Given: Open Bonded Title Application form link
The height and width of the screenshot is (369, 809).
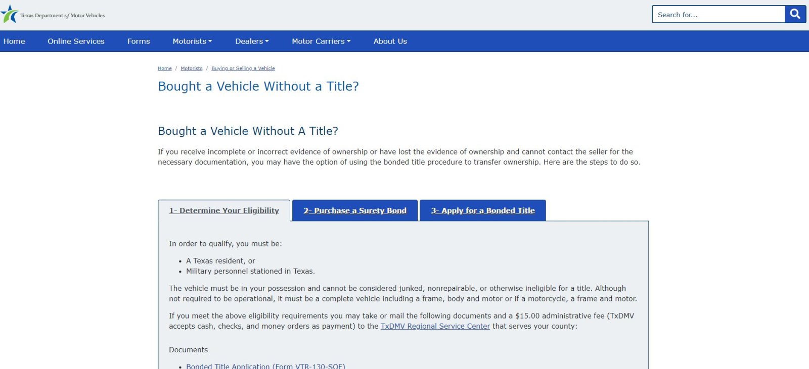Looking at the screenshot, I should pyautogui.click(x=265, y=366).
